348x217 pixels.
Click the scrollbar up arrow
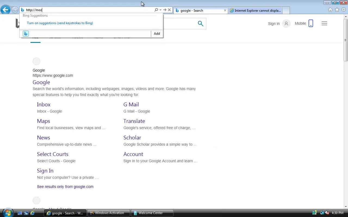point(346,17)
